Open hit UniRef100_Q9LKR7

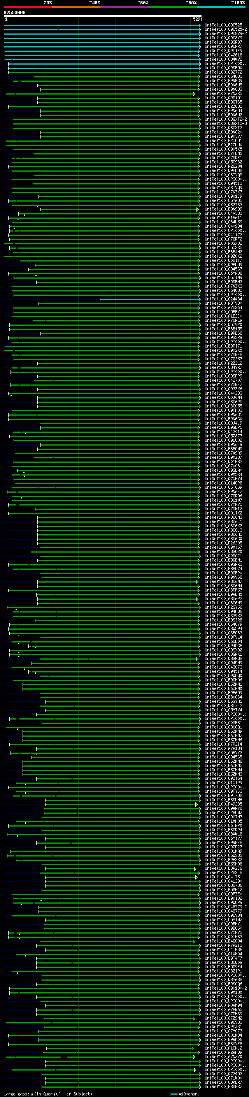coord(223,46)
